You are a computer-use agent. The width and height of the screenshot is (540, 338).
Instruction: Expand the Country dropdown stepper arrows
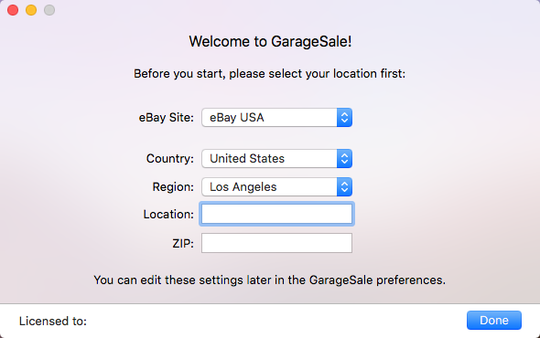coord(344,159)
